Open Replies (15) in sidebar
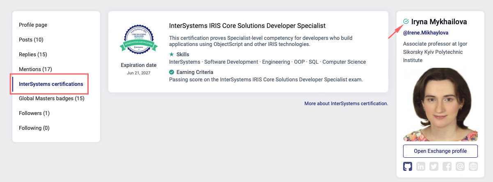Viewport: 493px width, 182px height. coord(33,55)
